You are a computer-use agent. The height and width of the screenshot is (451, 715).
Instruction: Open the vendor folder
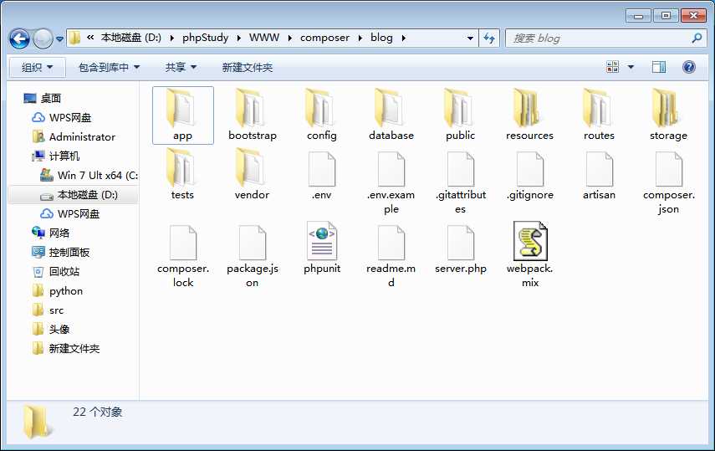click(x=253, y=174)
